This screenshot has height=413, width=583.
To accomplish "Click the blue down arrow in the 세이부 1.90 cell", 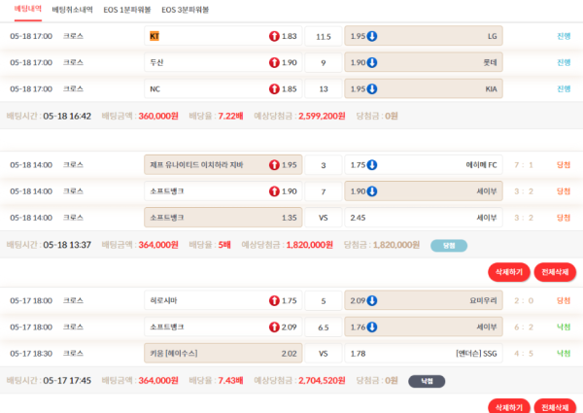I will click(372, 191).
